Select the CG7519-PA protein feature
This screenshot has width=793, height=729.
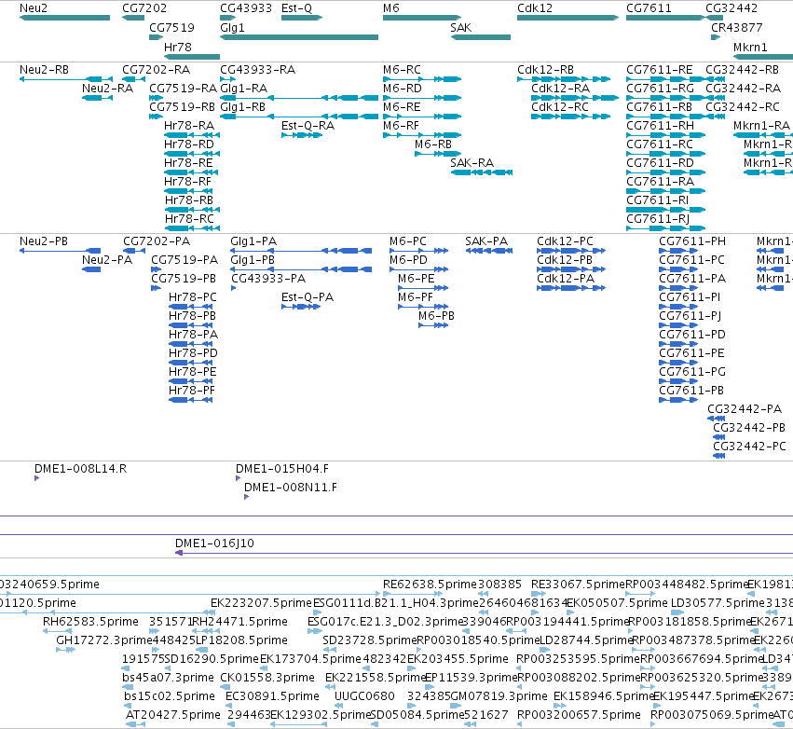click(157, 269)
